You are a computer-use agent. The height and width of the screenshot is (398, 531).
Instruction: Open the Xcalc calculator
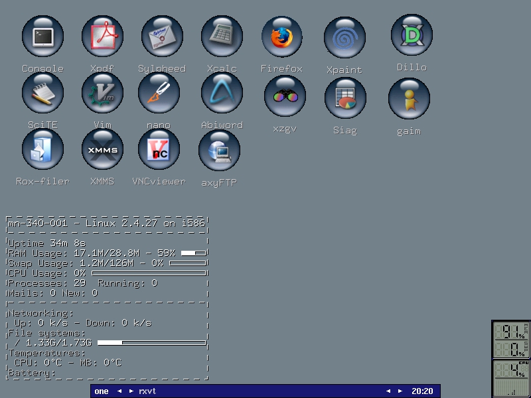pyautogui.click(x=222, y=36)
